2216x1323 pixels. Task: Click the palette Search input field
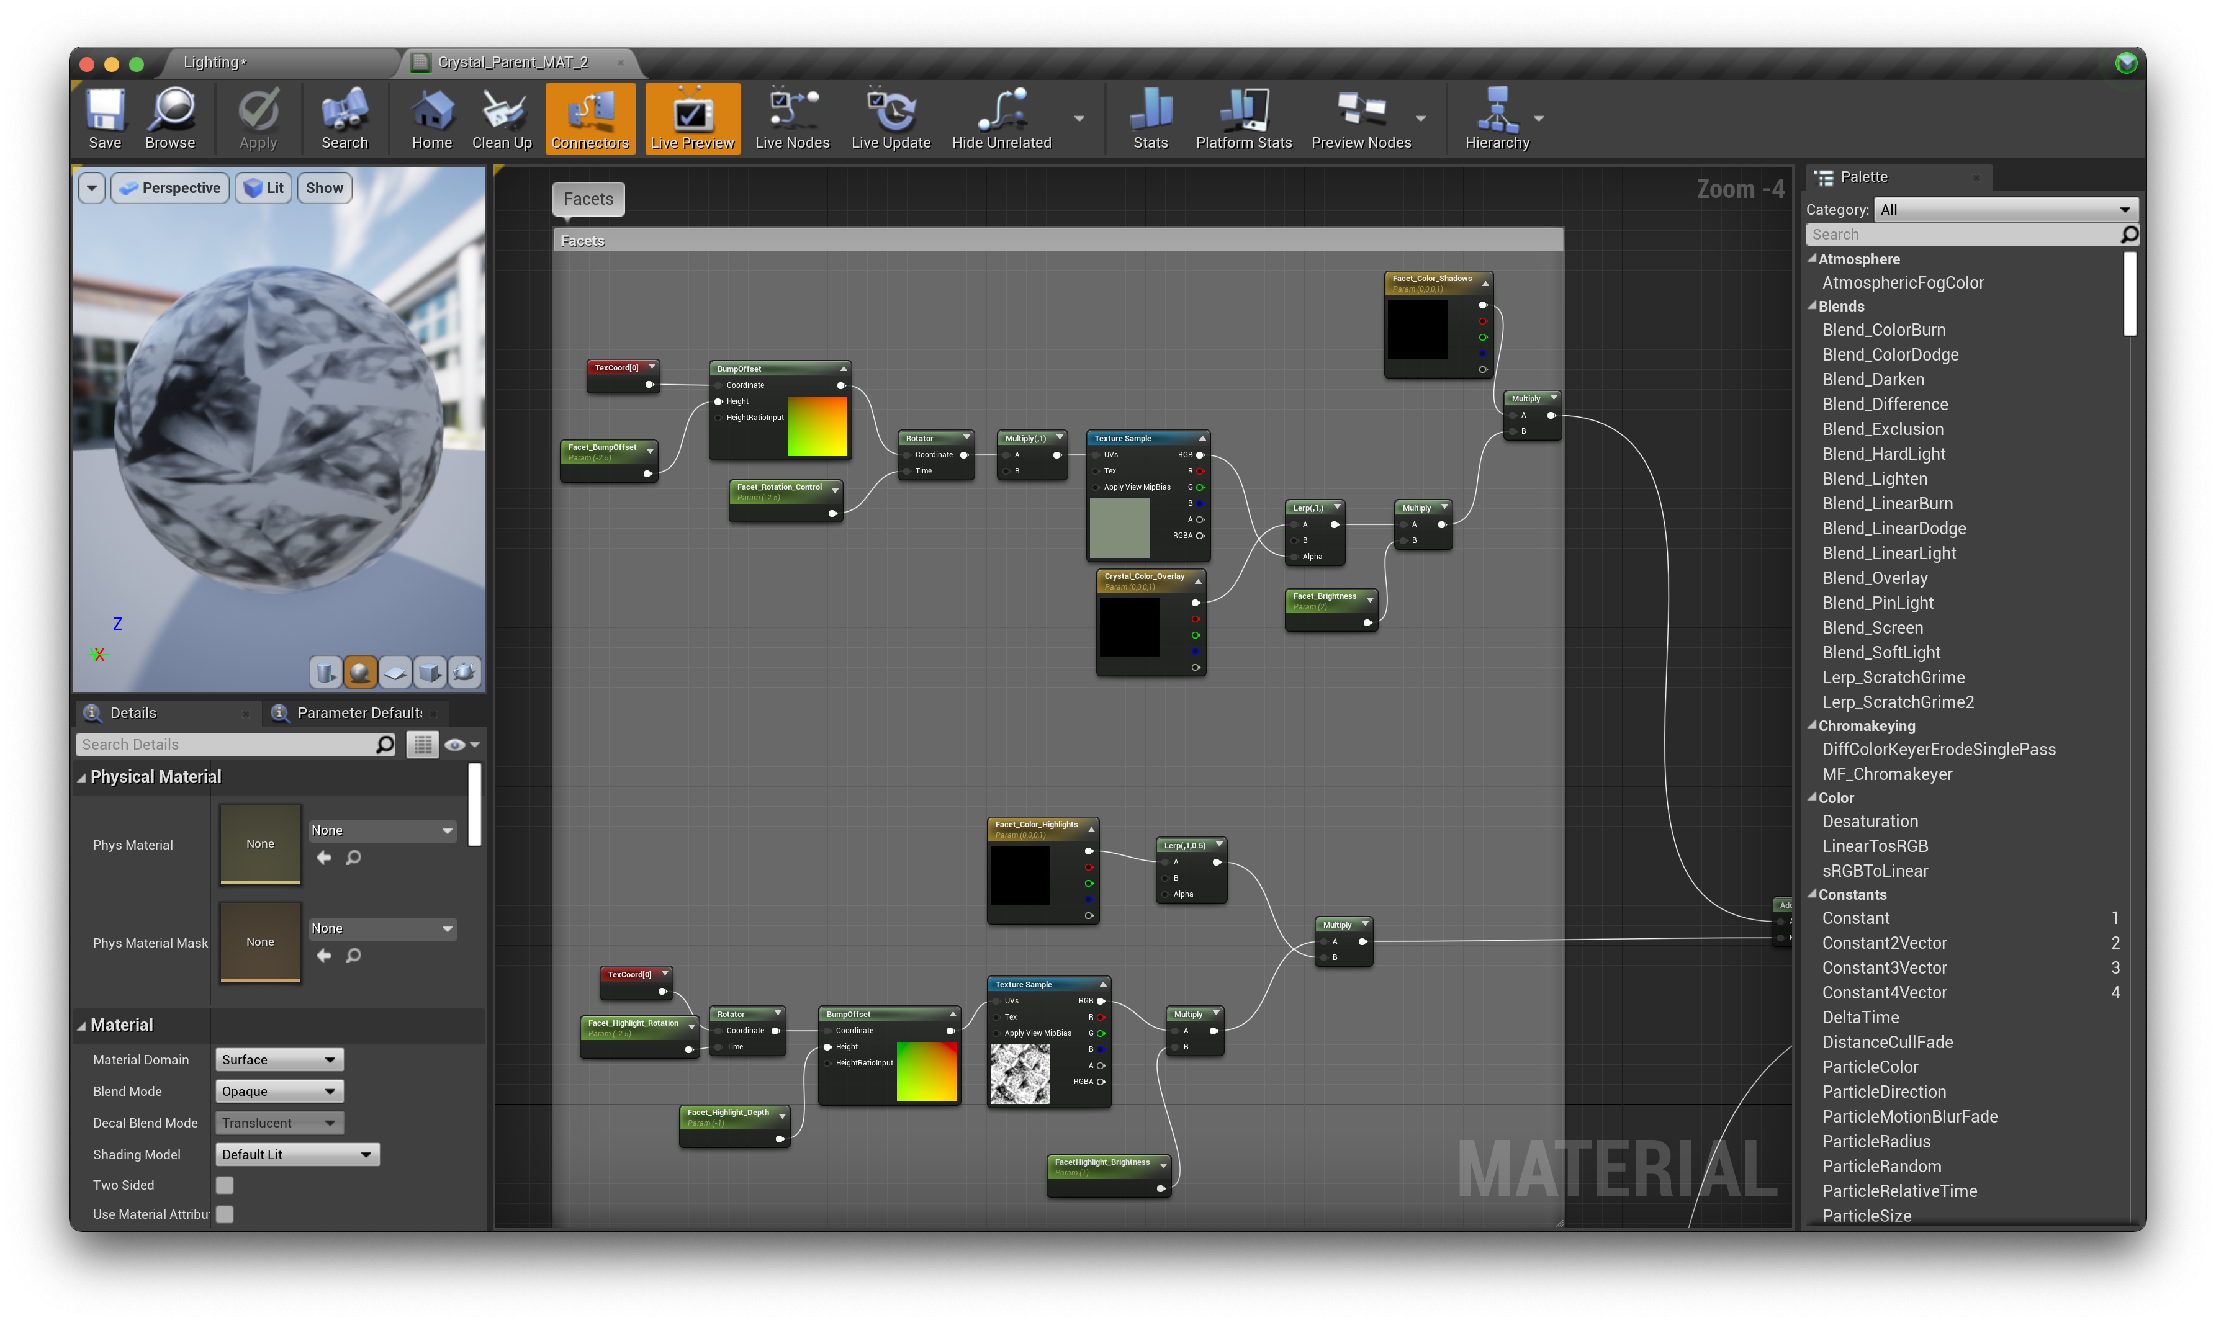pos(1962,235)
